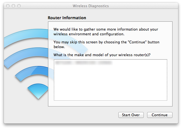182x129 pixels.
Task: Click the Wireless Diagnostics window title
Action: pyautogui.click(x=91, y=6)
